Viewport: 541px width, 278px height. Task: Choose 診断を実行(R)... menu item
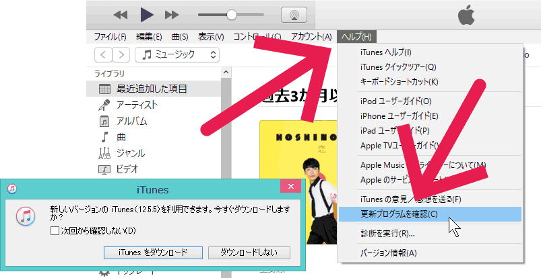coord(430,234)
